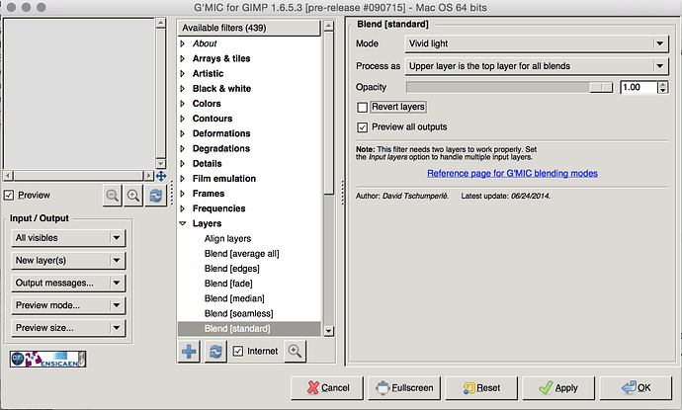This screenshot has width=682, height=410.
Task: Click the Opacity value field showing 1.00
Action: 639,87
